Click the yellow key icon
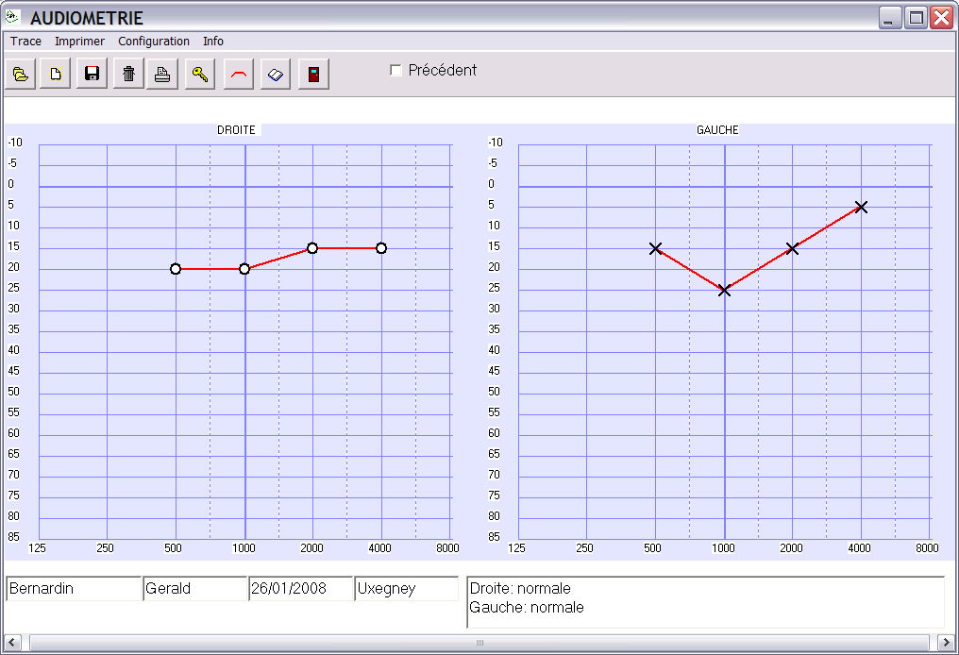 [x=199, y=75]
